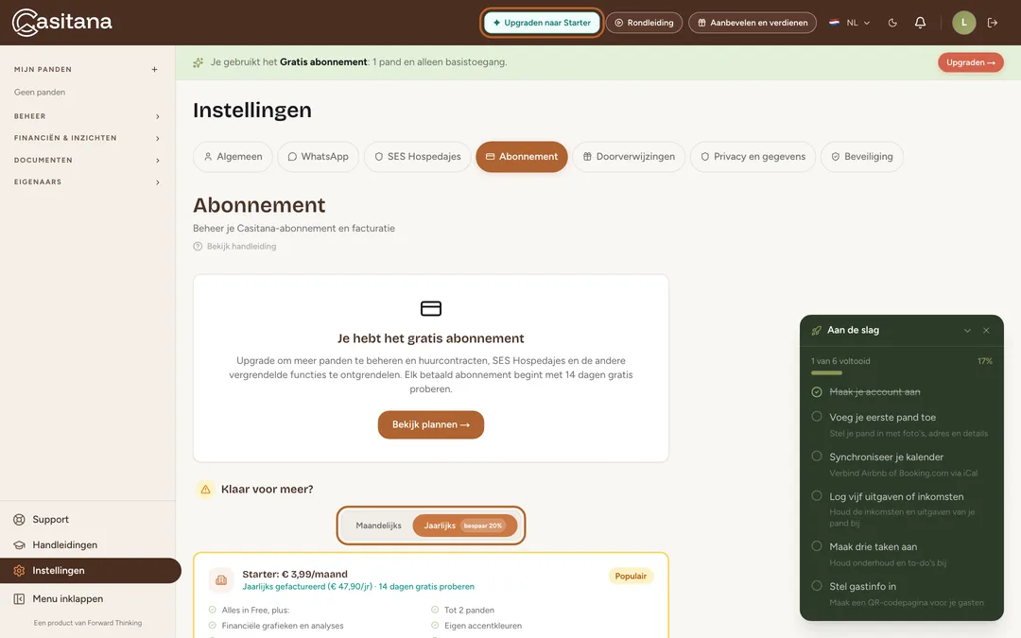Click the completed check for Maak je account aan
The height and width of the screenshot is (638, 1021).
tap(817, 392)
